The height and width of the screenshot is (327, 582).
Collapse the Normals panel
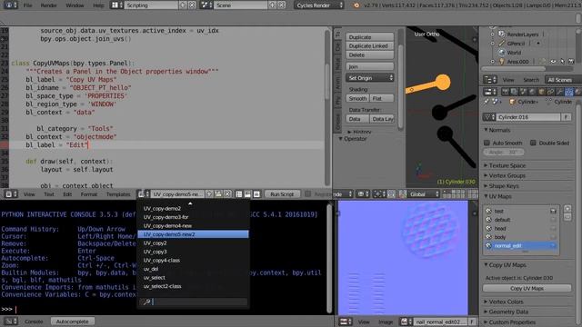coord(486,130)
